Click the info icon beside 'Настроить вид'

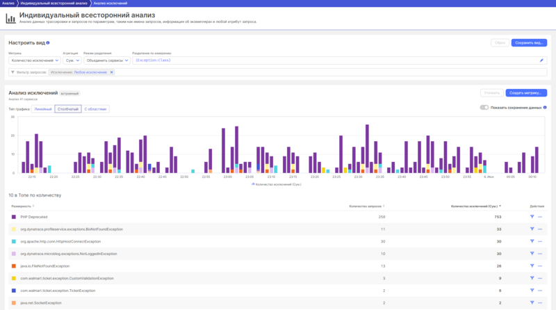[48, 42]
